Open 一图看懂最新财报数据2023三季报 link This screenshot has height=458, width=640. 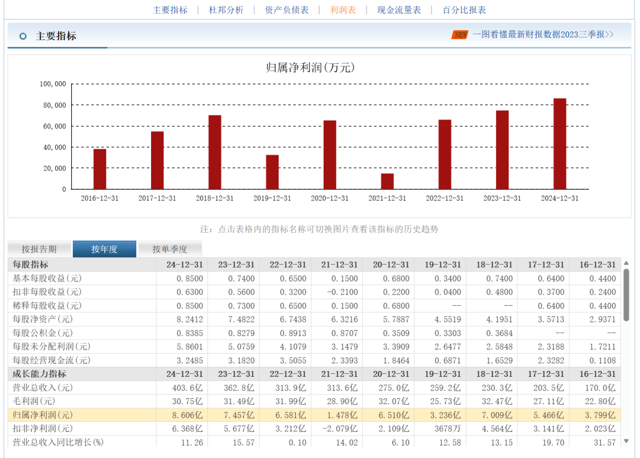pos(543,35)
